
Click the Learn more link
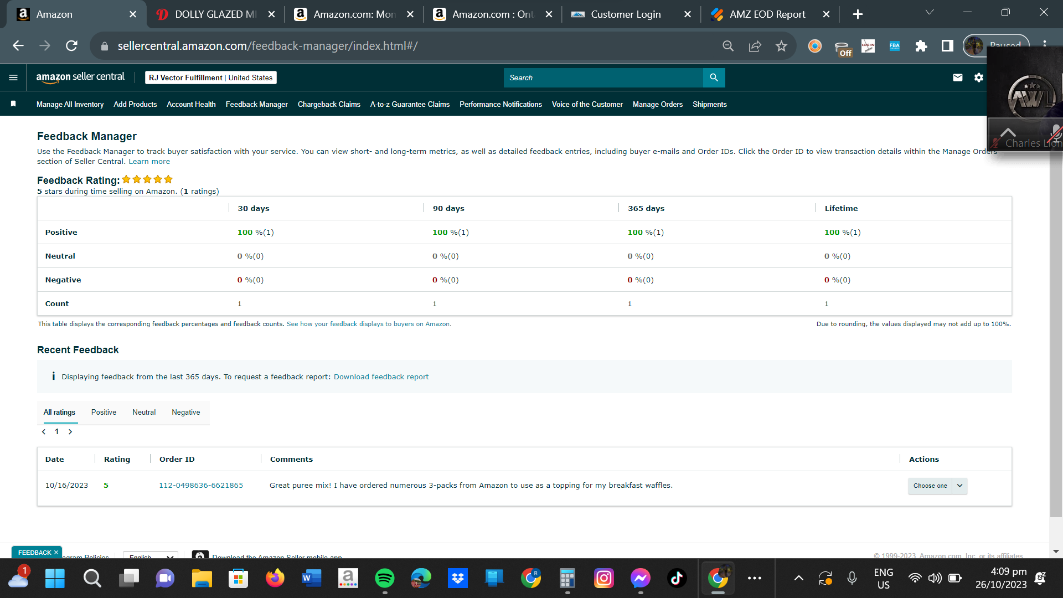point(149,162)
